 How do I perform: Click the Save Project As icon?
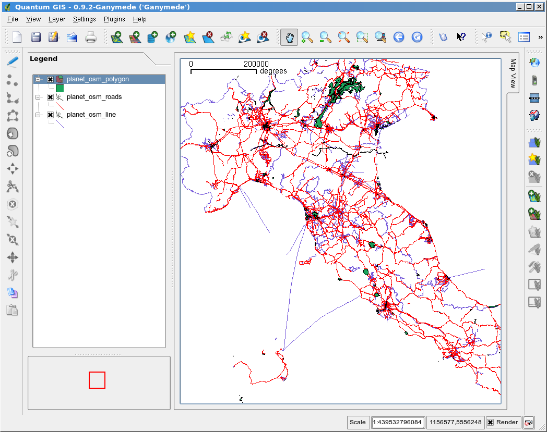(53, 37)
